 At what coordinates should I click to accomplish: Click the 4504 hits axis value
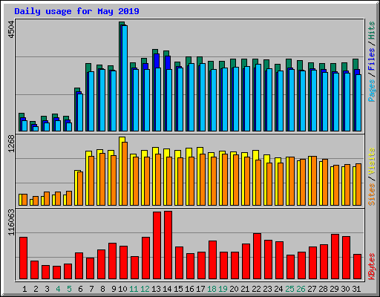[11, 30]
